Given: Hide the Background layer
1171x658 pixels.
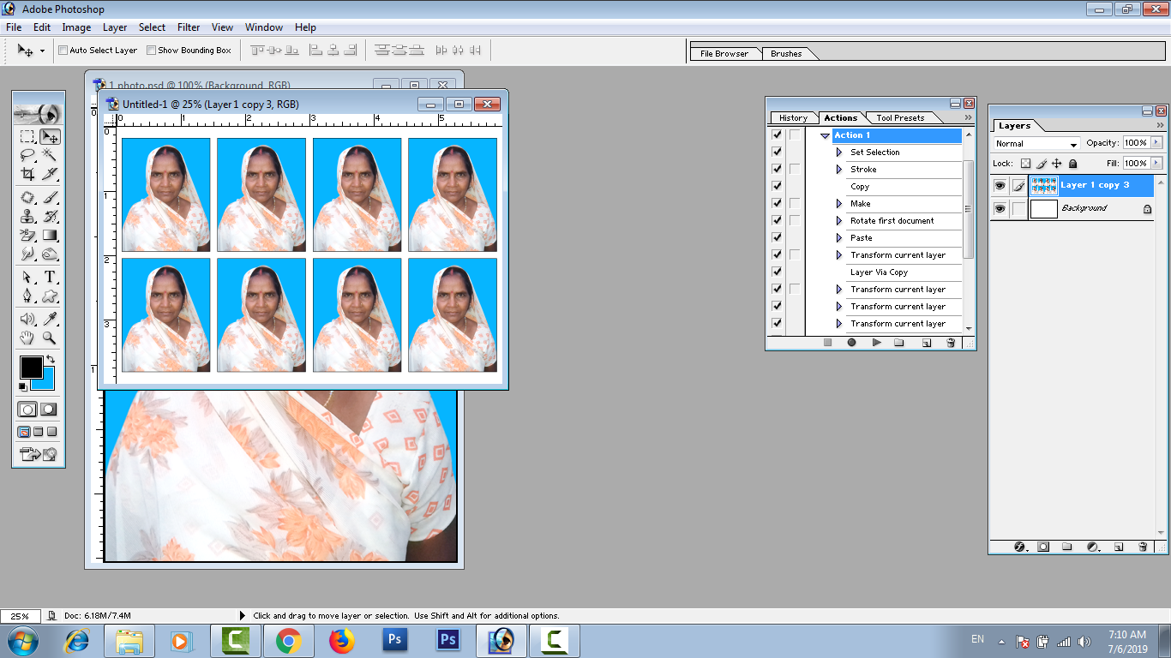Looking at the screenshot, I should pyautogui.click(x=1000, y=208).
